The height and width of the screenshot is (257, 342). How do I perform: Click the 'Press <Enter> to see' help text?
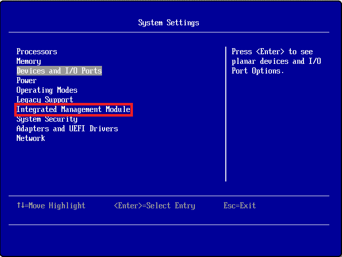pos(272,52)
